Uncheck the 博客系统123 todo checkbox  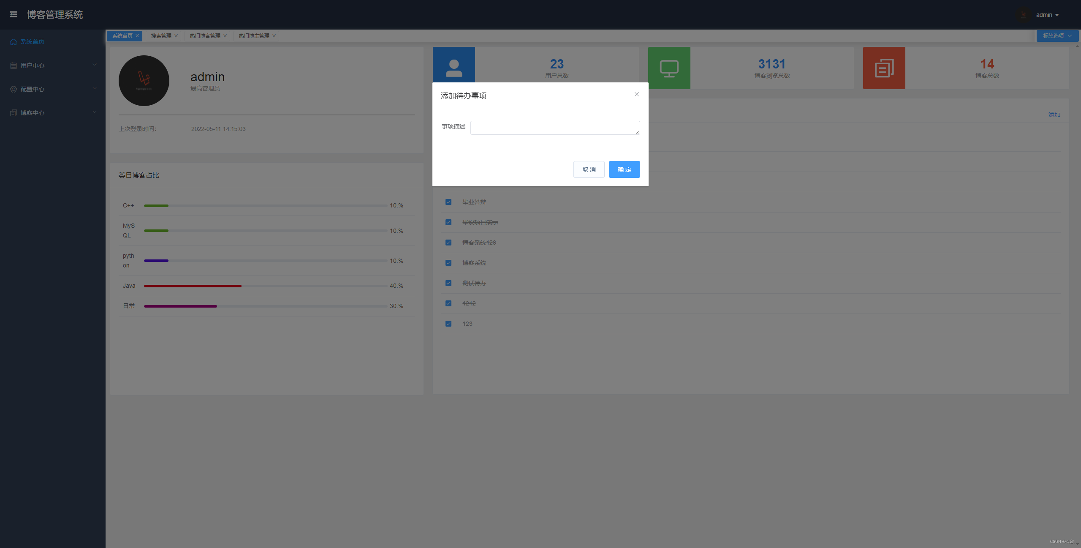(x=448, y=243)
